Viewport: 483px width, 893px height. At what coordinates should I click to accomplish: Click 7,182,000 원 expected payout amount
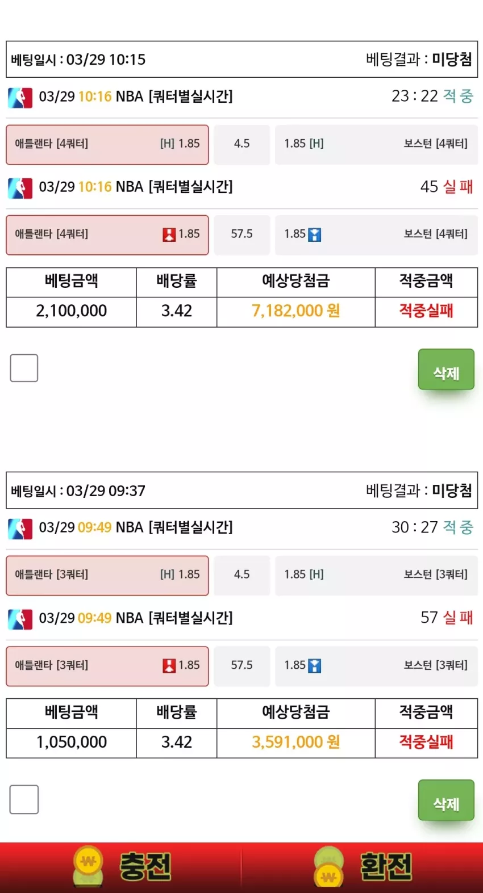coord(295,312)
